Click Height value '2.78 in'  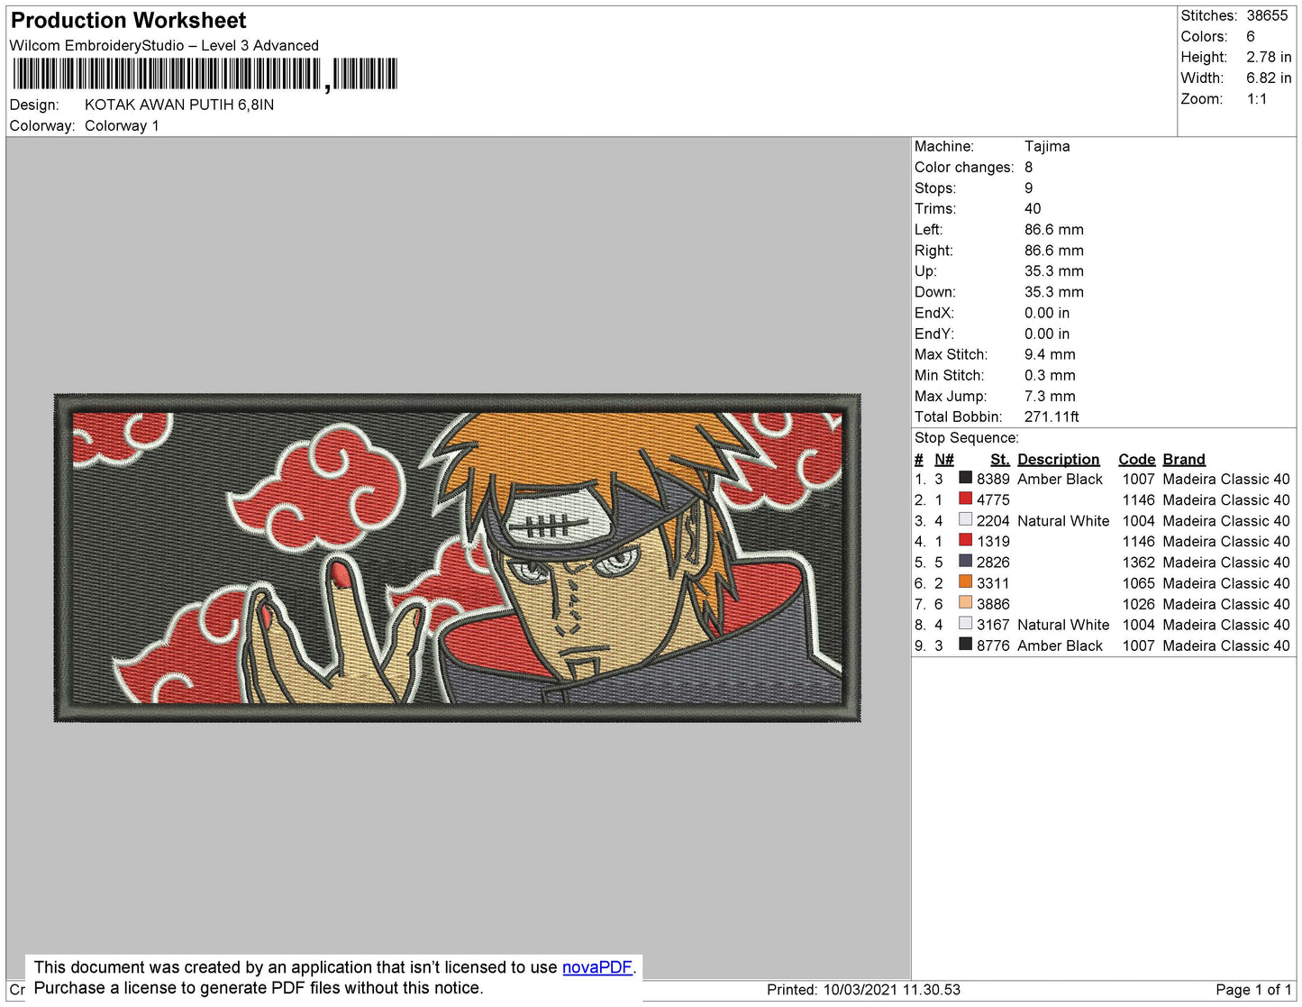coord(1269,57)
